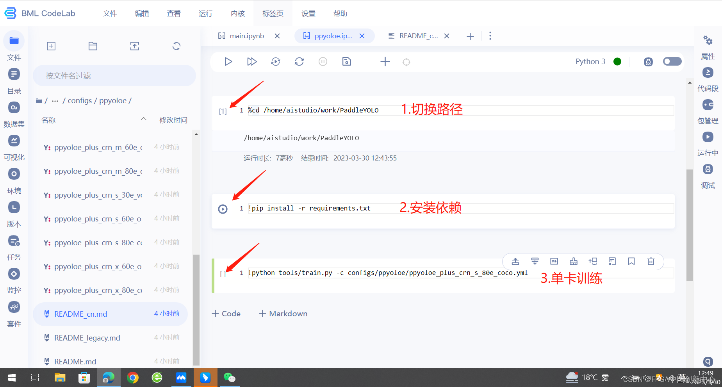Restart kernel and run all cells
The height and width of the screenshot is (387, 722).
click(x=276, y=62)
